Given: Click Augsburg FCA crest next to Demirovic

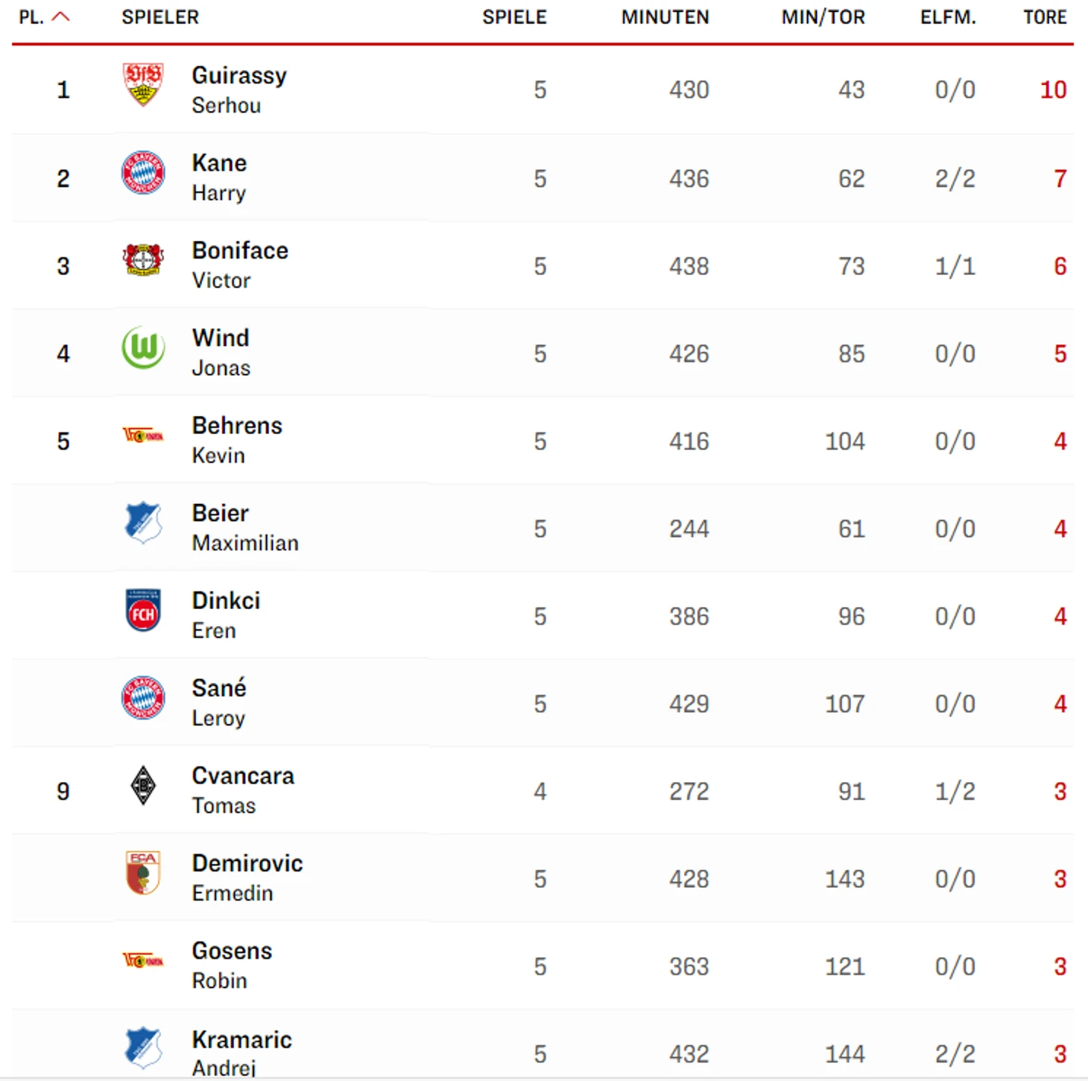Looking at the screenshot, I should pyautogui.click(x=143, y=872).
